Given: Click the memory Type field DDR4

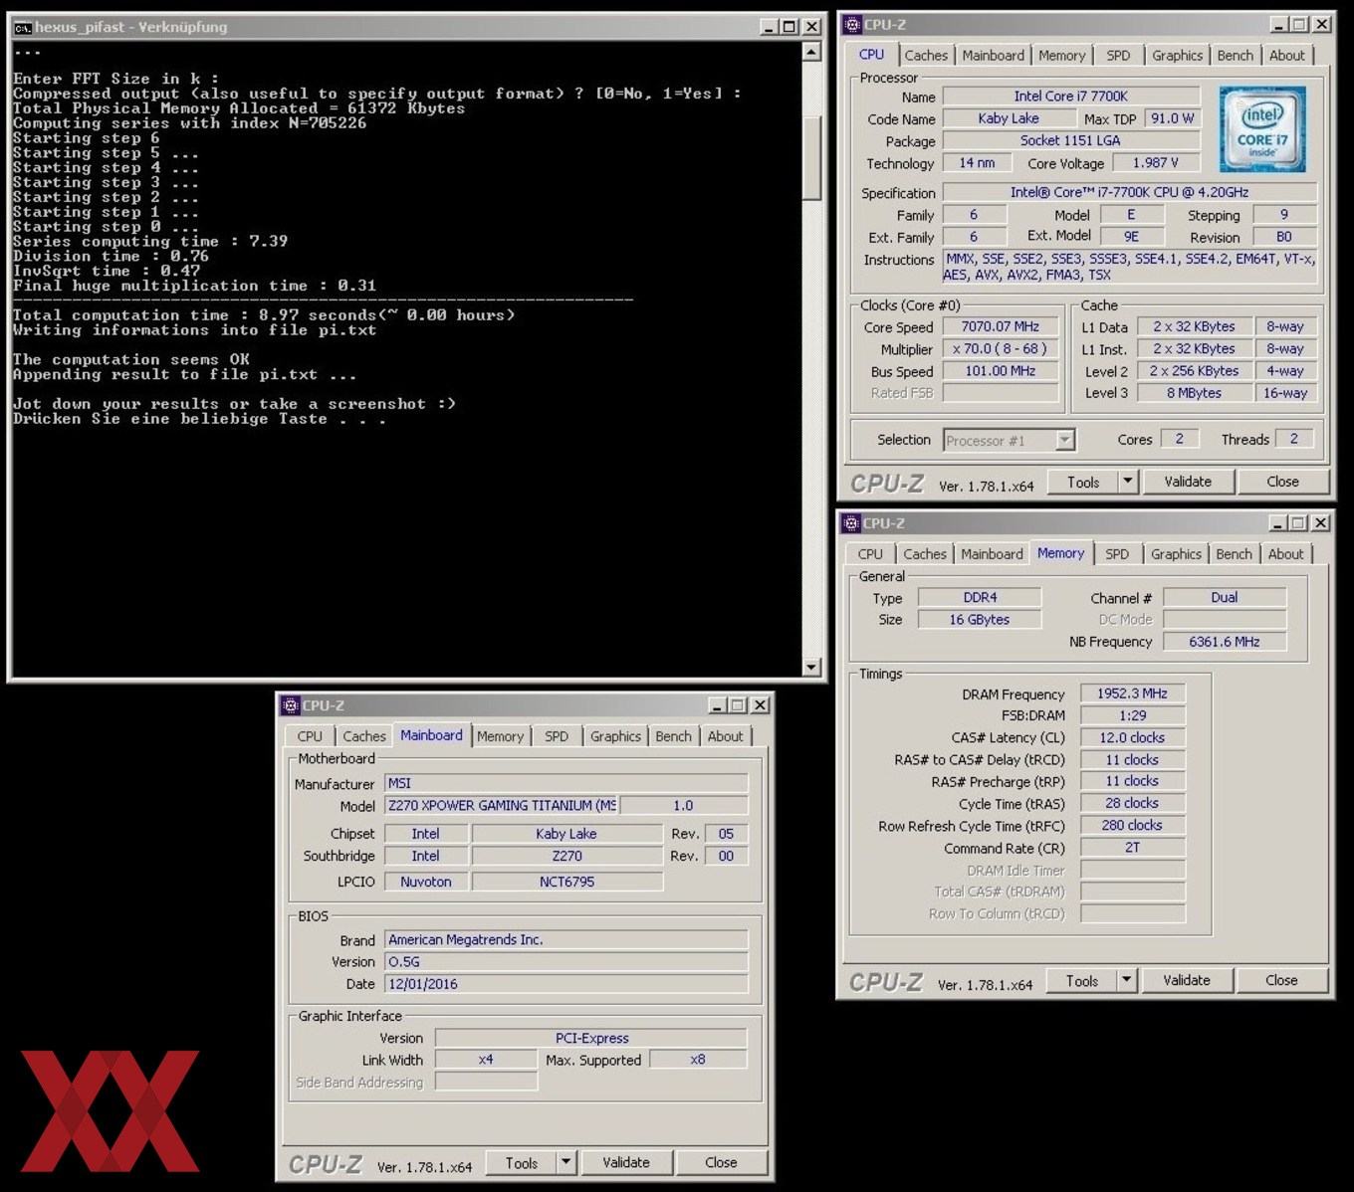Looking at the screenshot, I should (x=980, y=597).
